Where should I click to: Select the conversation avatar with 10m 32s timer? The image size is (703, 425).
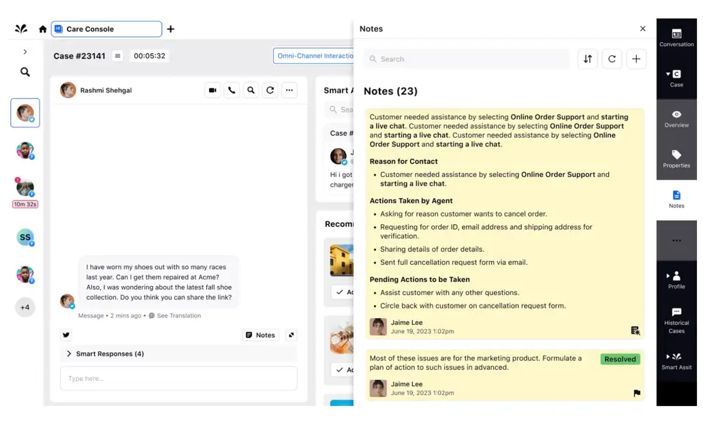pyautogui.click(x=25, y=188)
